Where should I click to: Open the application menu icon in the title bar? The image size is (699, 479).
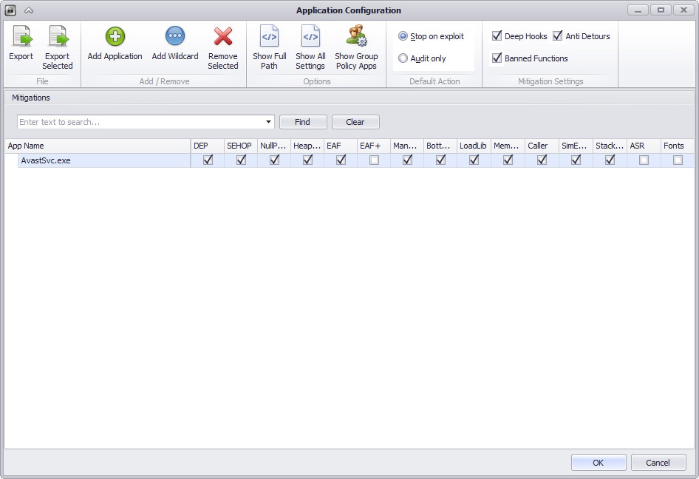point(11,10)
